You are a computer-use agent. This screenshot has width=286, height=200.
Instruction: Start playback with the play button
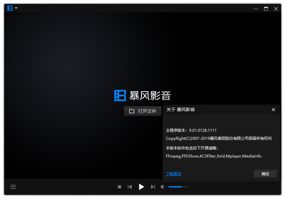(141, 187)
